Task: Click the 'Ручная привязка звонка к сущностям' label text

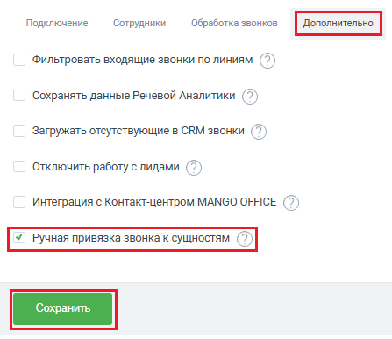Action: coord(131,238)
